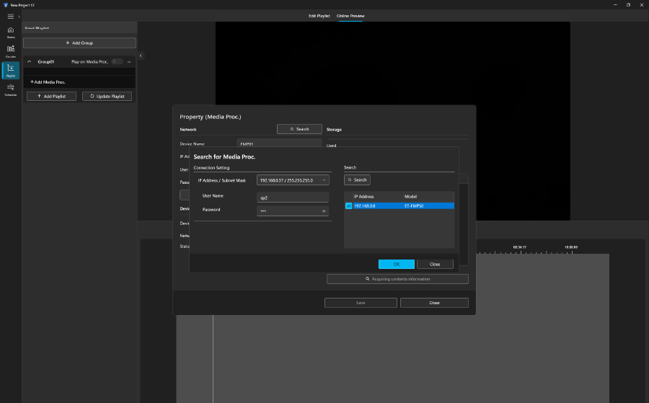Click the Group01 more options icon

point(129,62)
